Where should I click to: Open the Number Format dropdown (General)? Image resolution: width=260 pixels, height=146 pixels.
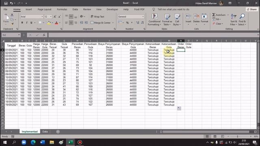click(x=143, y=17)
